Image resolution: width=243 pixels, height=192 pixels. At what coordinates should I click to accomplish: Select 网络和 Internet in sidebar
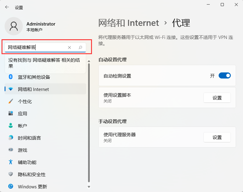pyautogui.click(x=33, y=89)
